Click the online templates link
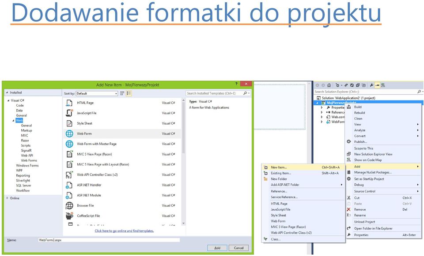This screenshot has width=424, height=256. click(x=125, y=231)
